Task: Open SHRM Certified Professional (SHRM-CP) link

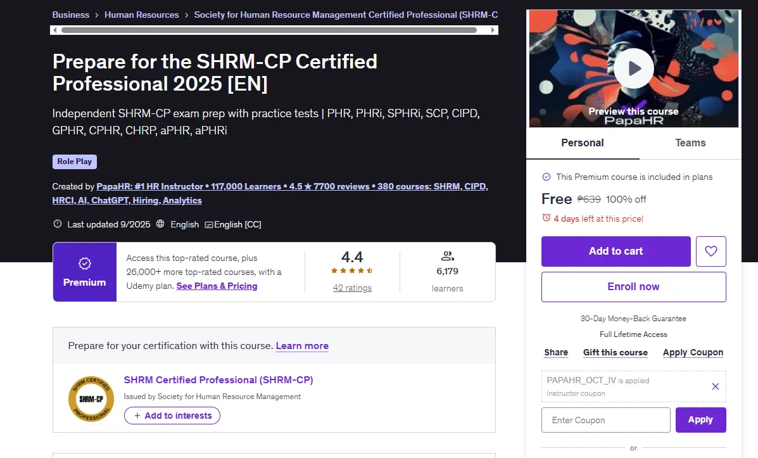Action: pyautogui.click(x=218, y=380)
